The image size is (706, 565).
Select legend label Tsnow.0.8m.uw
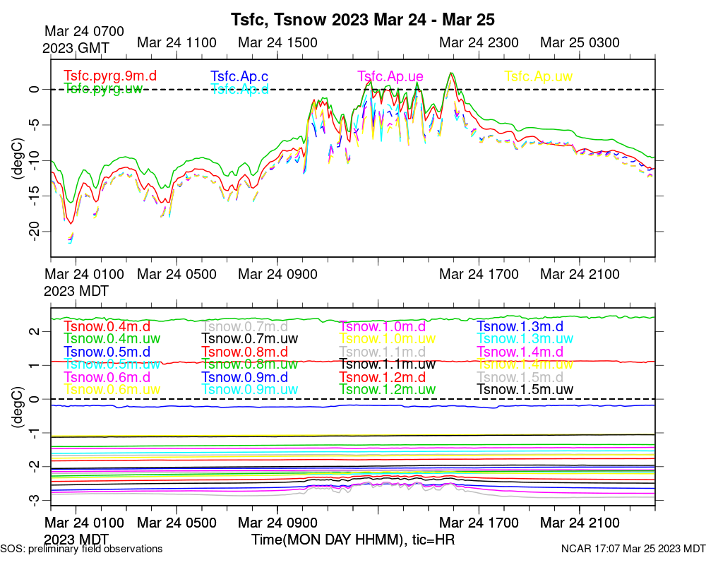tap(250, 364)
